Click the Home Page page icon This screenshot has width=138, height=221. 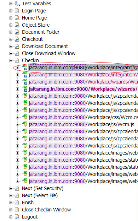17,18
